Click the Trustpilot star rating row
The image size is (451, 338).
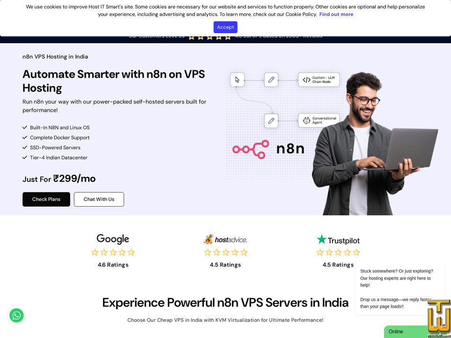[x=338, y=252]
